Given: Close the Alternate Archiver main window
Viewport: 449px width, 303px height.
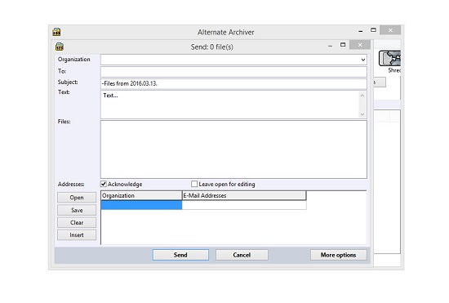Looking at the screenshot, I should point(390,29).
